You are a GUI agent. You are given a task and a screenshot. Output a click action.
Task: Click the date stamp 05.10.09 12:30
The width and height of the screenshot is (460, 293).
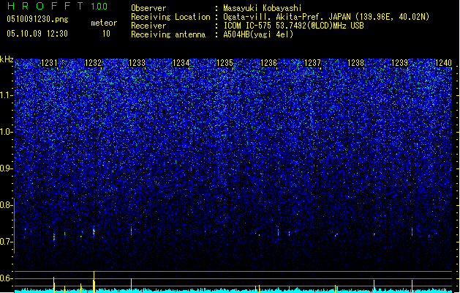pyautogui.click(x=37, y=34)
